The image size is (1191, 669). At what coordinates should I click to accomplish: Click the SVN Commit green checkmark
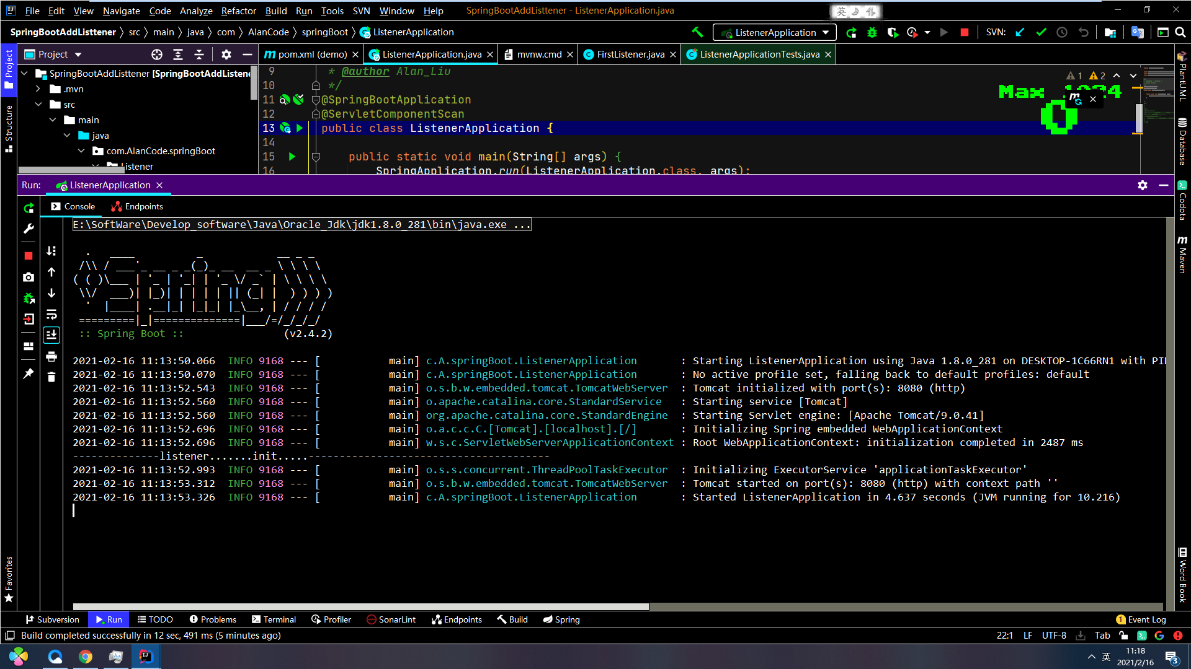(1041, 32)
